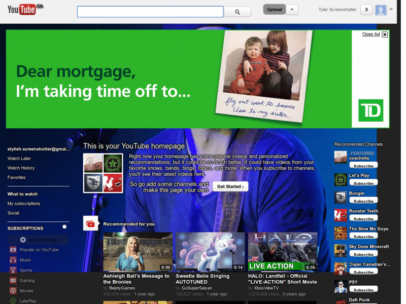The height and width of the screenshot is (304, 406).
Task: Select the Movies film reel icon
Action: (13, 290)
